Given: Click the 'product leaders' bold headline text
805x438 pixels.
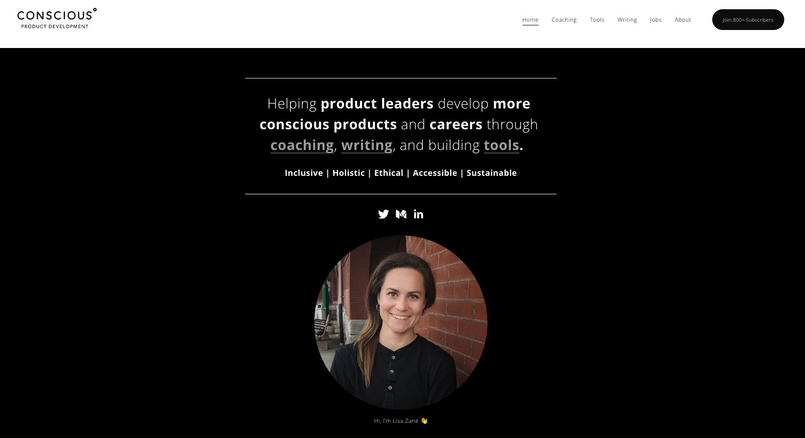Looking at the screenshot, I should tap(377, 103).
